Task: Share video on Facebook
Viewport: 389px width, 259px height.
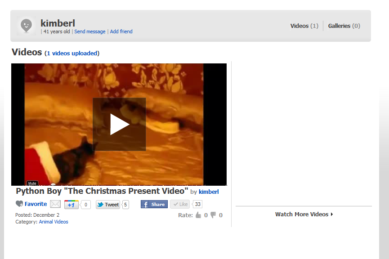Action: coord(154,204)
